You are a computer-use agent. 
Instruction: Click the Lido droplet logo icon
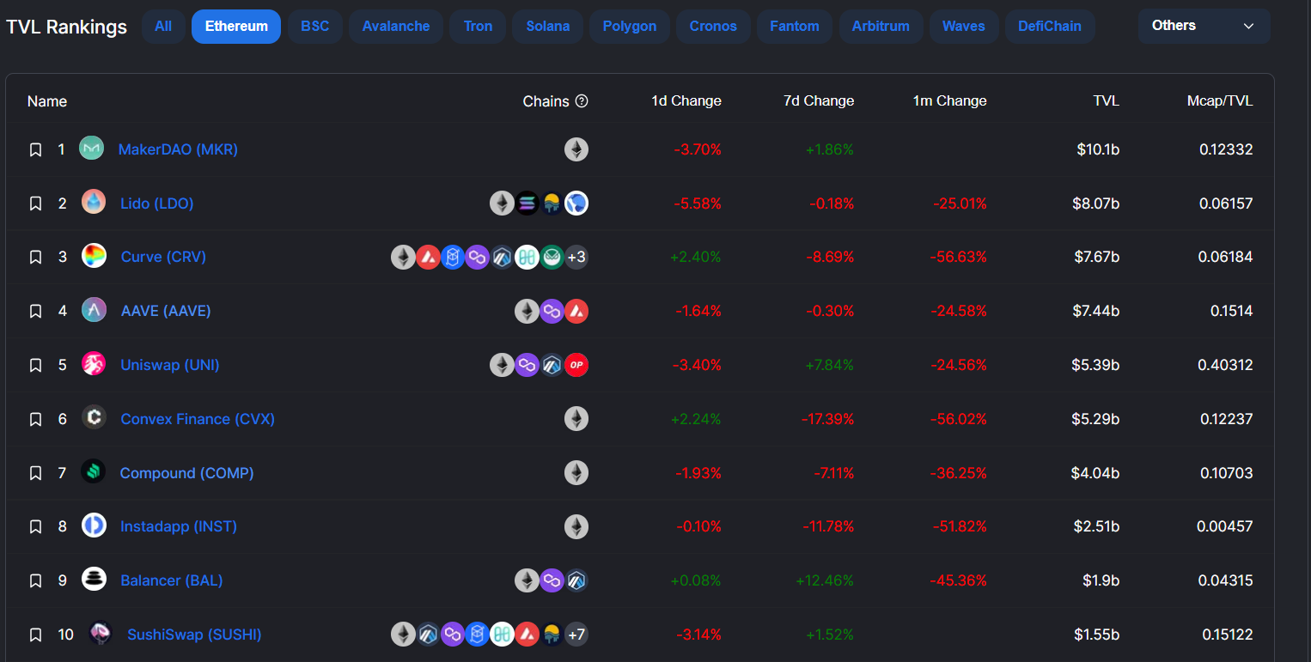[94, 203]
